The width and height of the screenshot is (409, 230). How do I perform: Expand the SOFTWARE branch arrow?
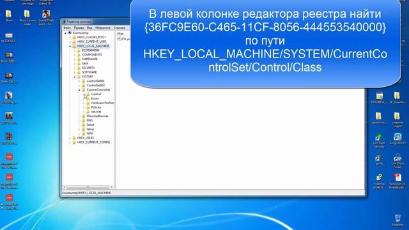point(75,72)
